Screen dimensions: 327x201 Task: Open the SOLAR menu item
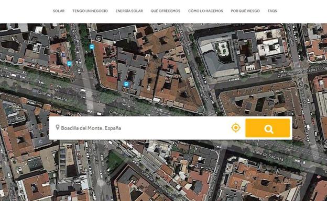[x=59, y=11]
